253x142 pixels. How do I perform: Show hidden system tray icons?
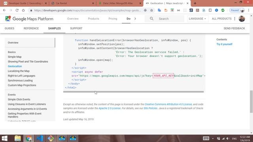click(x=213, y=138)
